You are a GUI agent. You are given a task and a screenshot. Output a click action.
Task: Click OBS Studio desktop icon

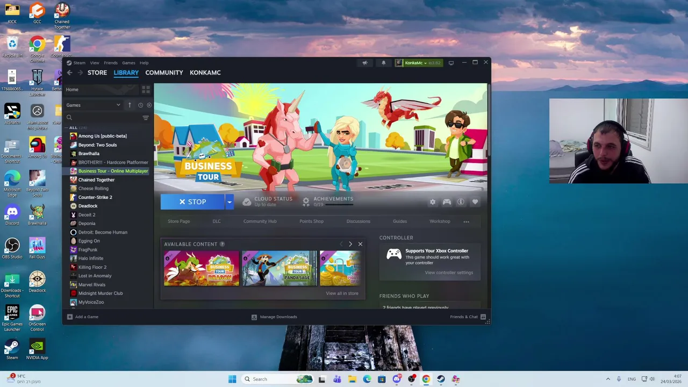pos(12,248)
